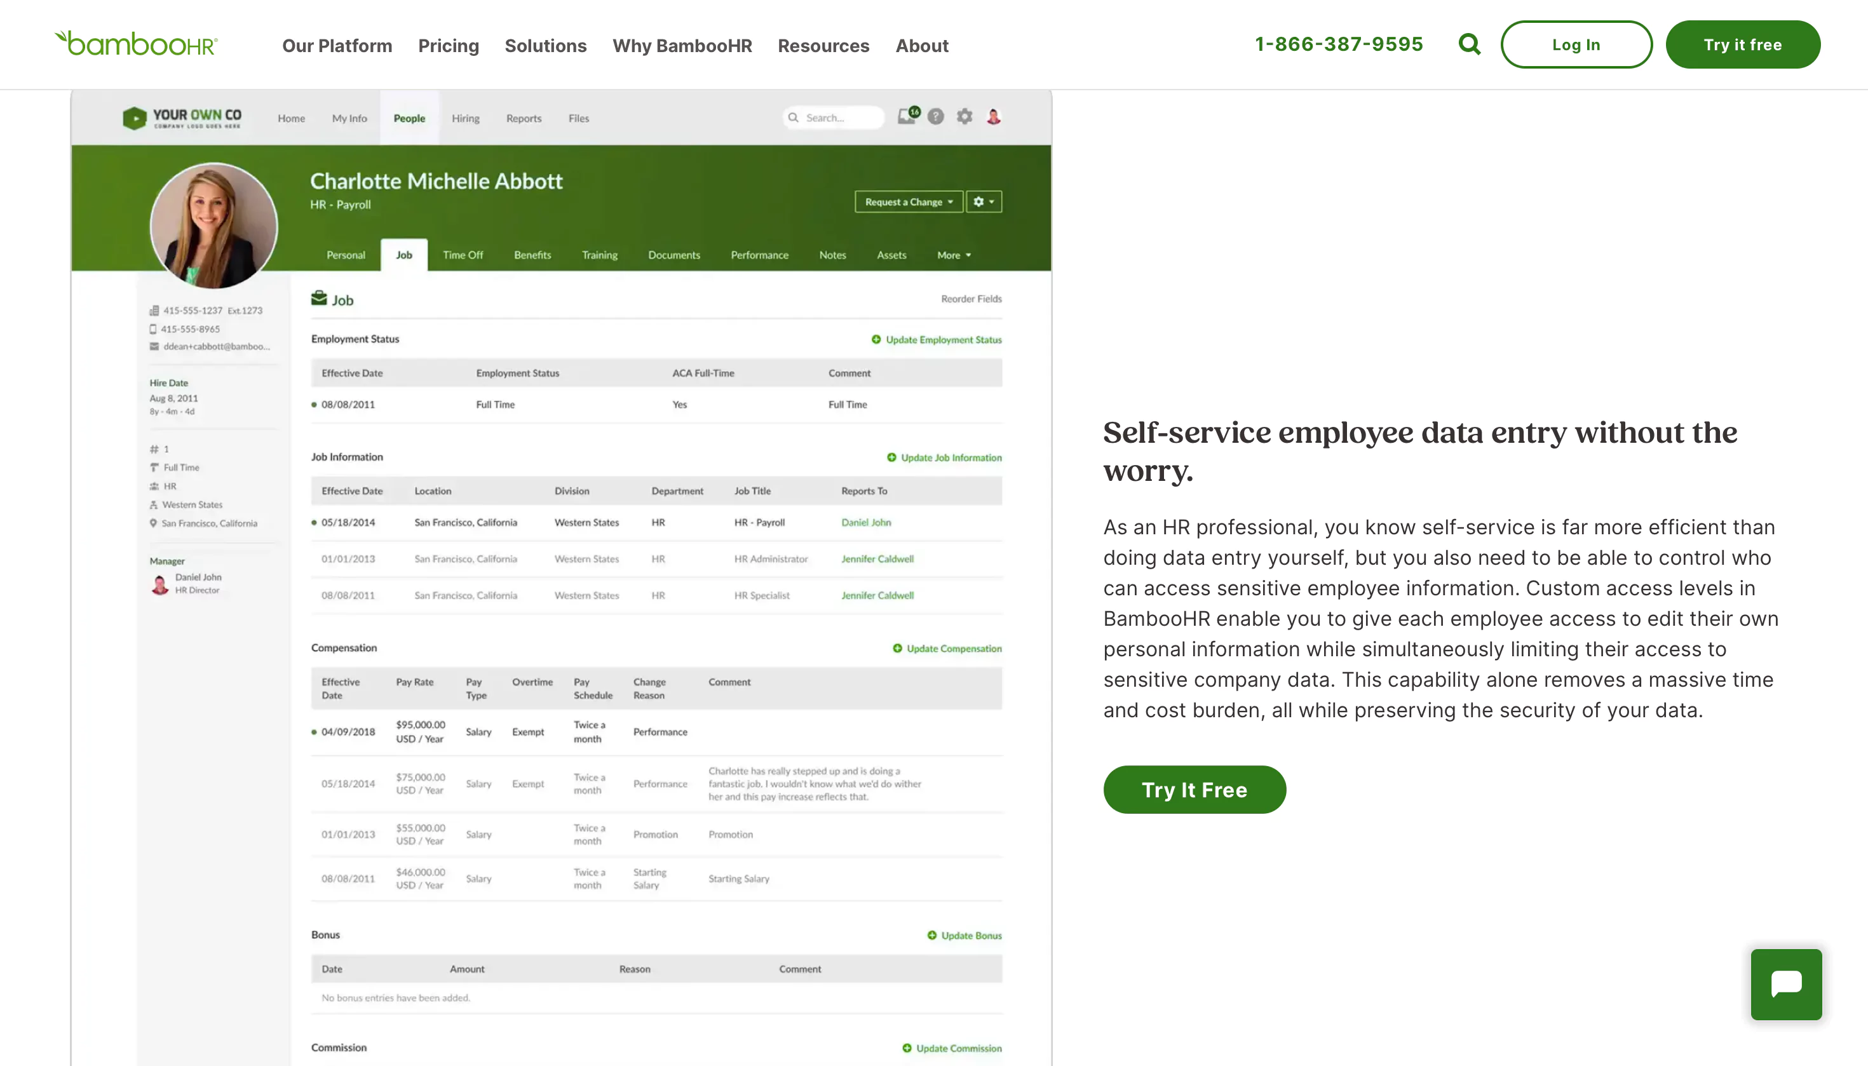Open the Notes tab
The height and width of the screenshot is (1066, 1868).
point(832,255)
